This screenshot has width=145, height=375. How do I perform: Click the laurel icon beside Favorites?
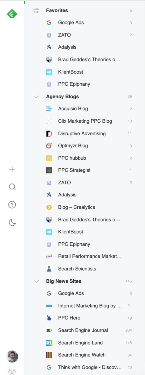(x=36, y=10)
